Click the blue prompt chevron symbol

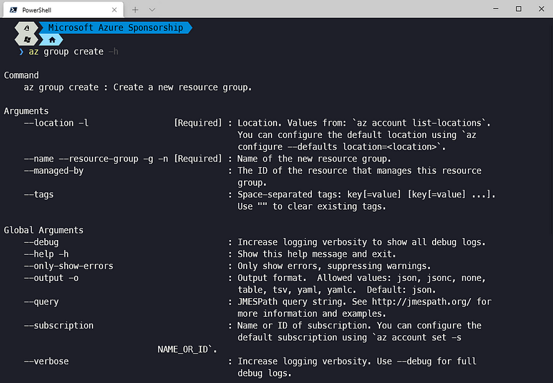click(x=21, y=52)
